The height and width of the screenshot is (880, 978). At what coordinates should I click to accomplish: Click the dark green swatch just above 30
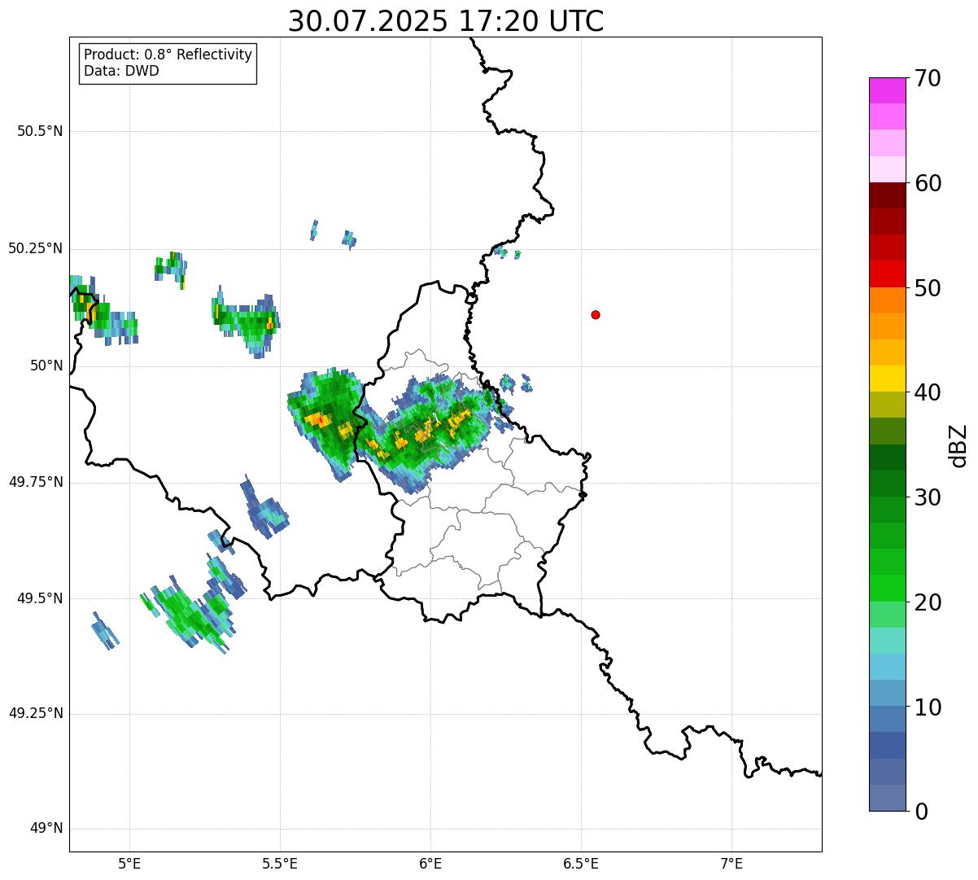[x=887, y=484]
